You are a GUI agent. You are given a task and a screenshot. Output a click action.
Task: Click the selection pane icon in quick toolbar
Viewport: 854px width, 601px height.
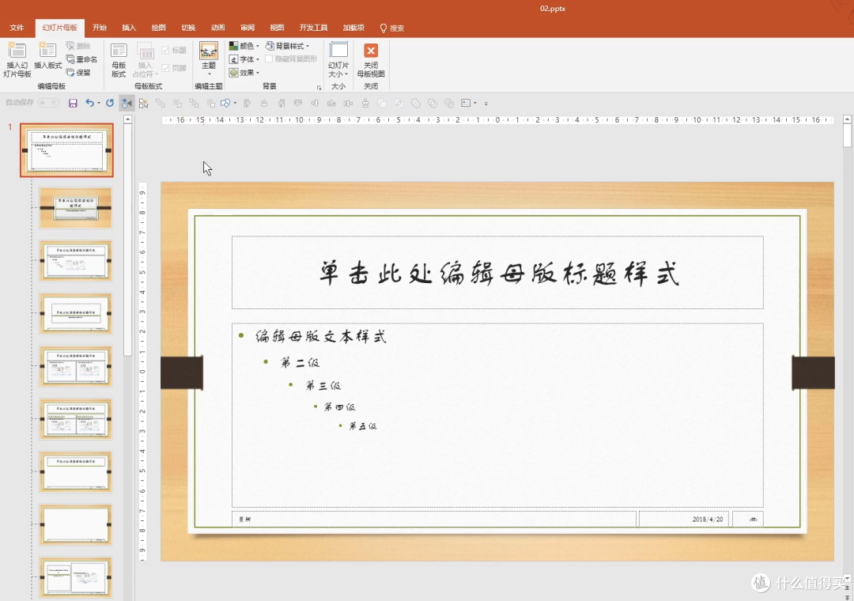144,103
